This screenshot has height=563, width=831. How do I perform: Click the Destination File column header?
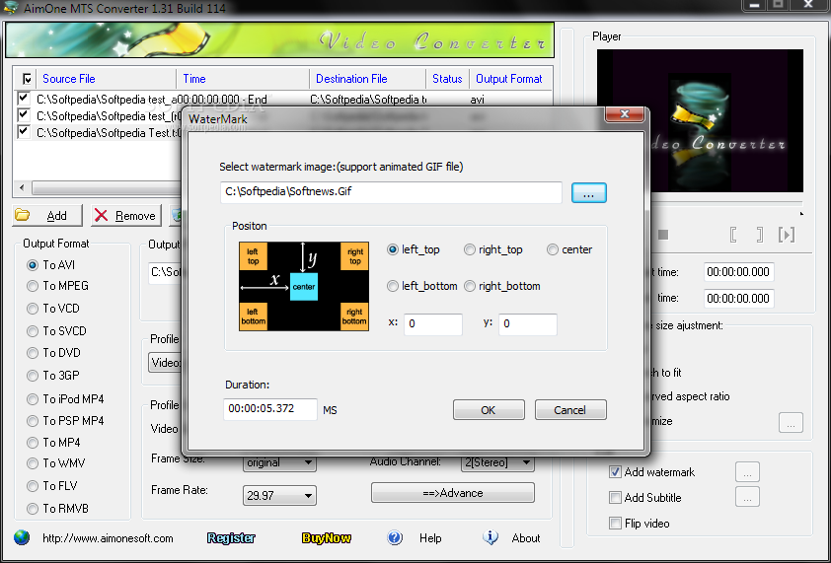(x=351, y=79)
